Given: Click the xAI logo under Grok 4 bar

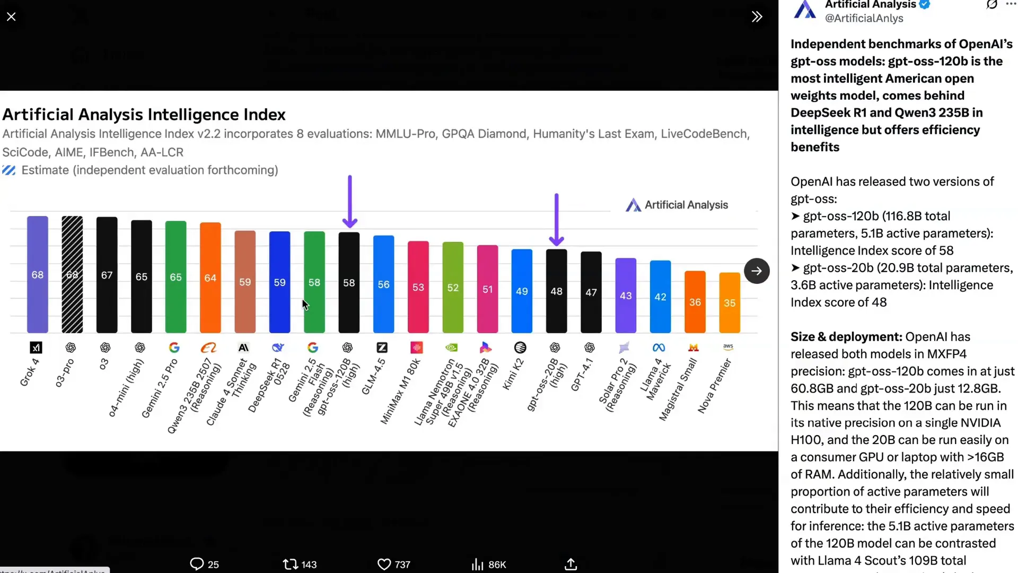Looking at the screenshot, I should coord(36,348).
